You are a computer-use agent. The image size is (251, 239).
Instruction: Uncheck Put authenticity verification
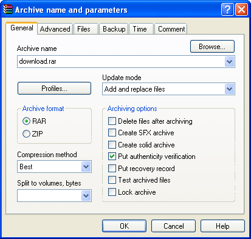coord(112,157)
